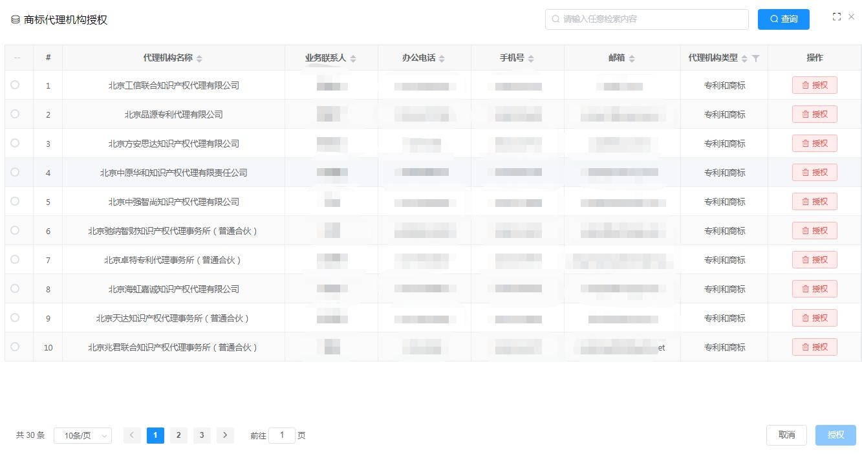Go to pagination page 3
862x454 pixels.
(x=202, y=435)
